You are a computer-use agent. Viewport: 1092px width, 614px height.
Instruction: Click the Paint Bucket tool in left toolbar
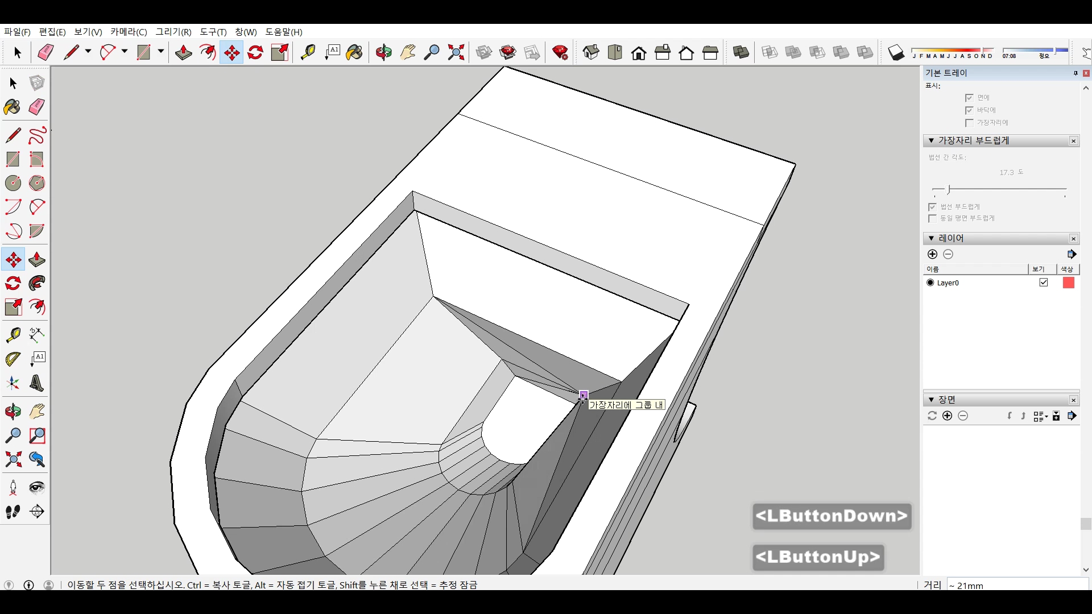(x=12, y=107)
